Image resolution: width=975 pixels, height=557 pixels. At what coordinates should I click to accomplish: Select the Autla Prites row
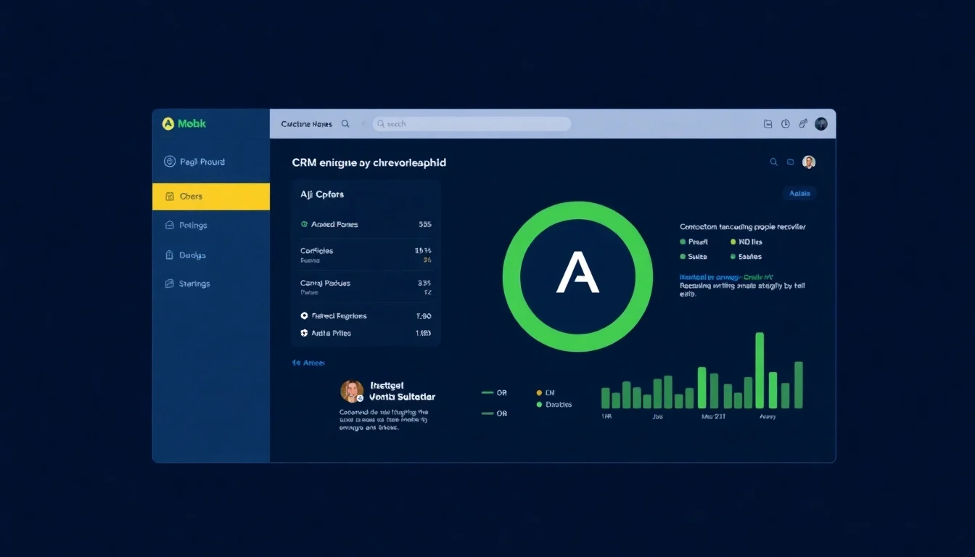(x=366, y=334)
